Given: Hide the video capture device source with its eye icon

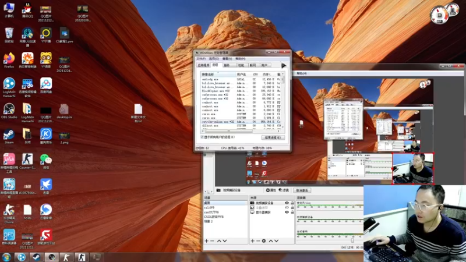Looking at the screenshot, I should [287, 203].
